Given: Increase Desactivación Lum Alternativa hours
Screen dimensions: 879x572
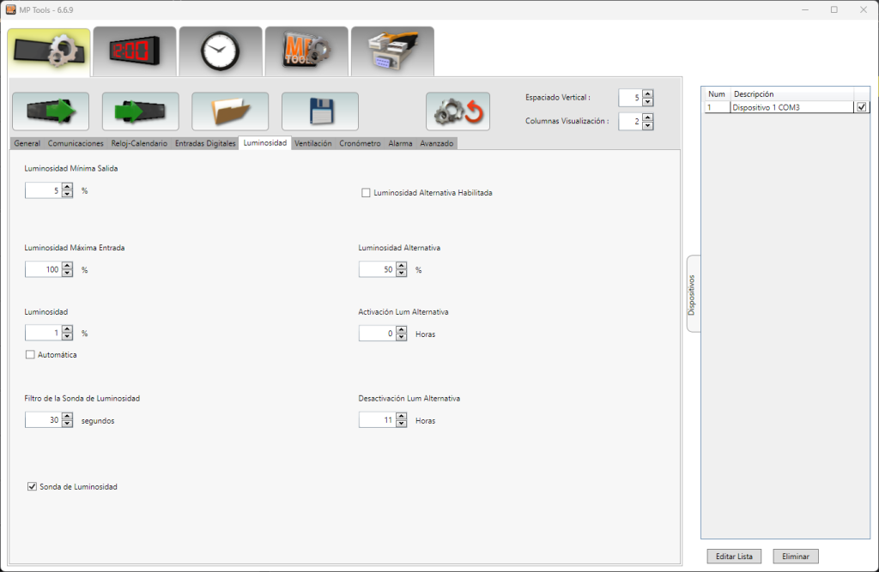Looking at the screenshot, I should click(x=402, y=416).
